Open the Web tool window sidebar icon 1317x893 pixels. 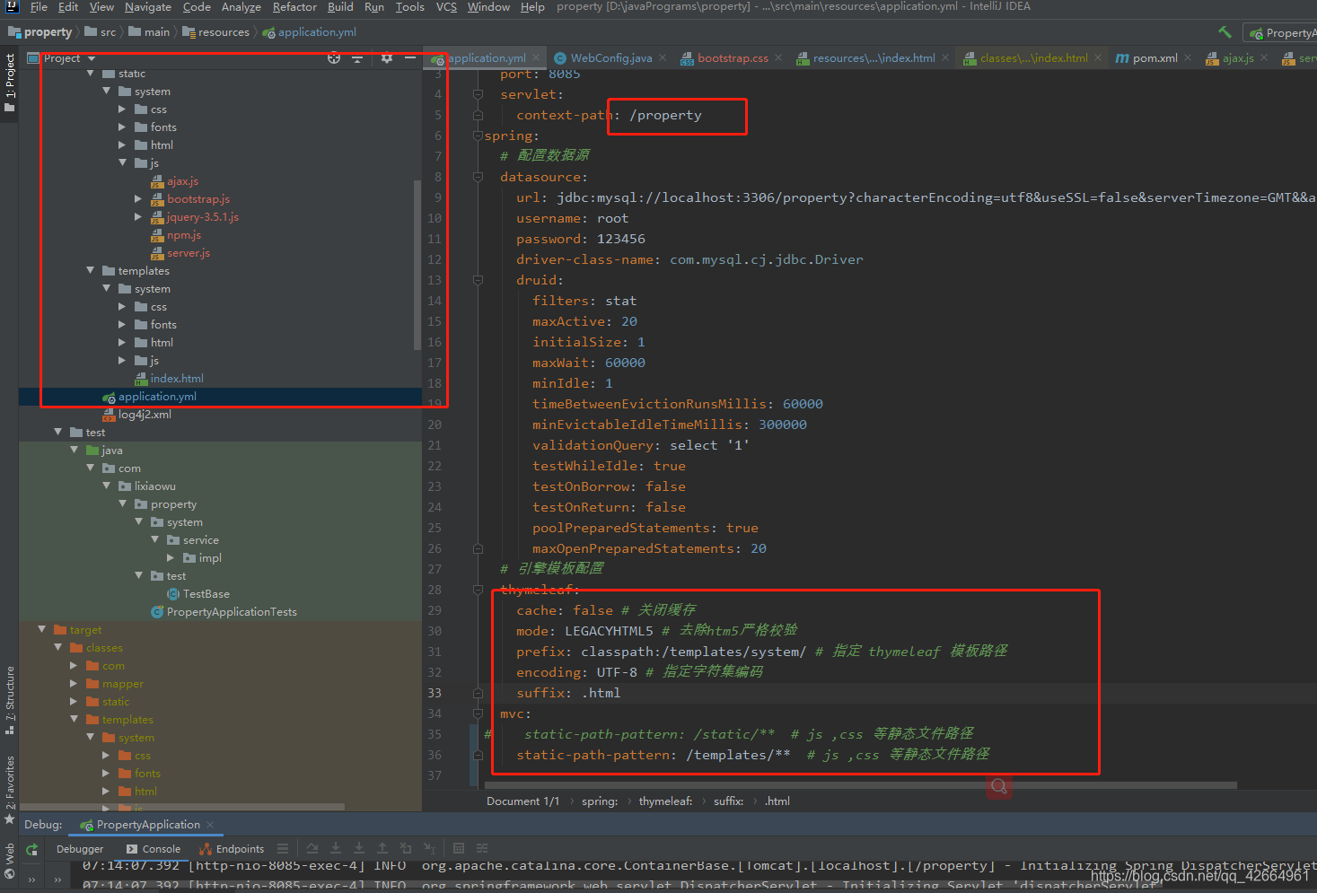(x=9, y=859)
